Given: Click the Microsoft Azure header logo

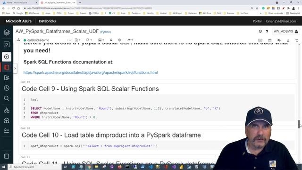Looking at the screenshot, I should coord(19,21).
